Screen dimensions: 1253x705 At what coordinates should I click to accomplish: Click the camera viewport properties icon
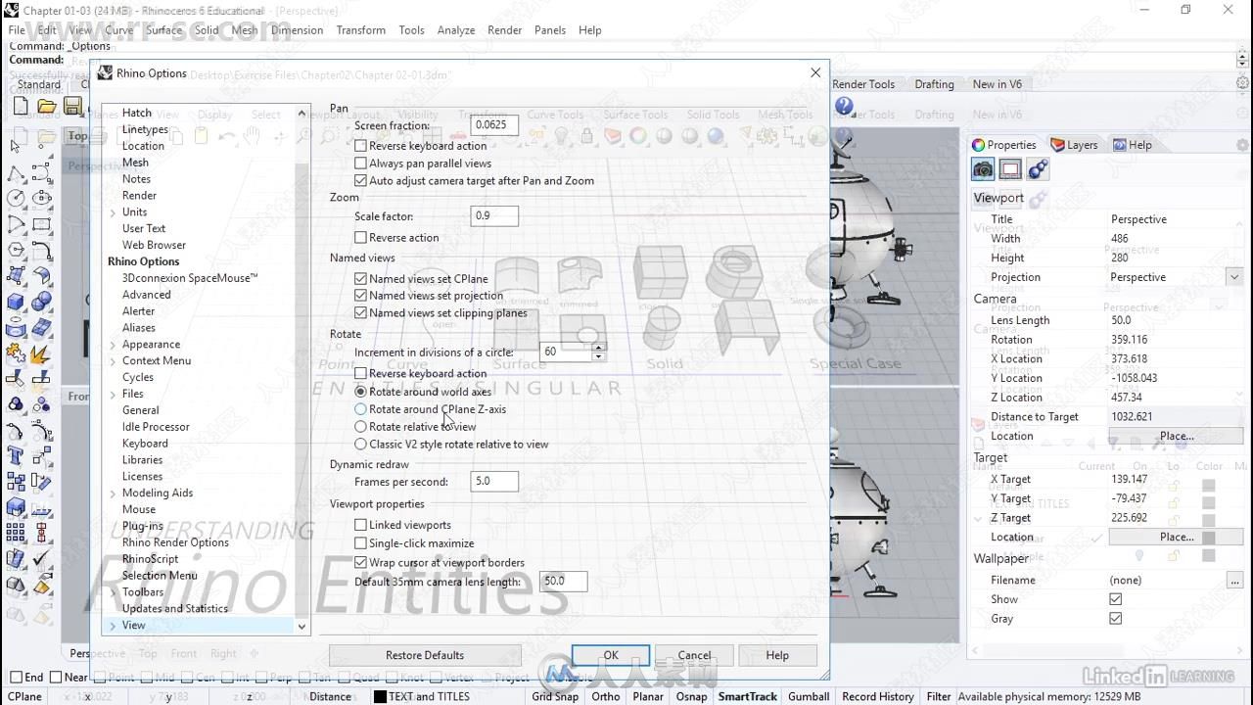point(983,169)
